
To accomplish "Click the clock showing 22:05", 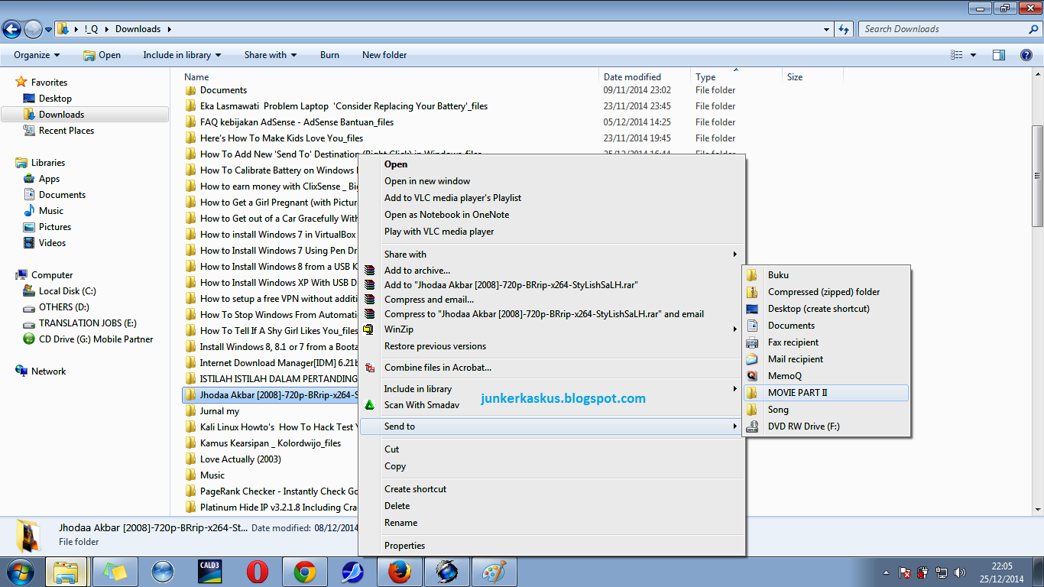I will click(x=1002, y=566).
